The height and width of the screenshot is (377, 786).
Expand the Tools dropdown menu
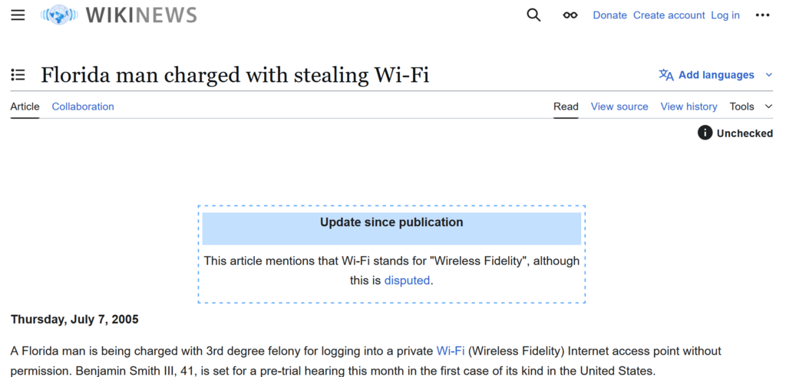coord(751,107)
